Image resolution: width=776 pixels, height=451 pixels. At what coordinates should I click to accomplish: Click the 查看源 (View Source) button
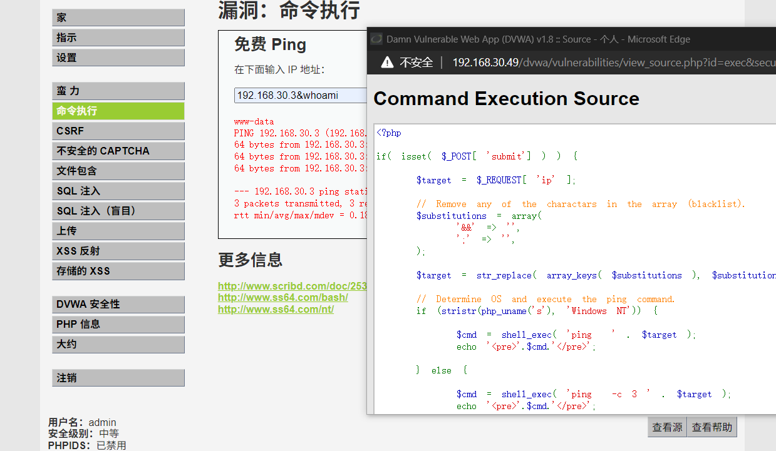tap(667, 427)
